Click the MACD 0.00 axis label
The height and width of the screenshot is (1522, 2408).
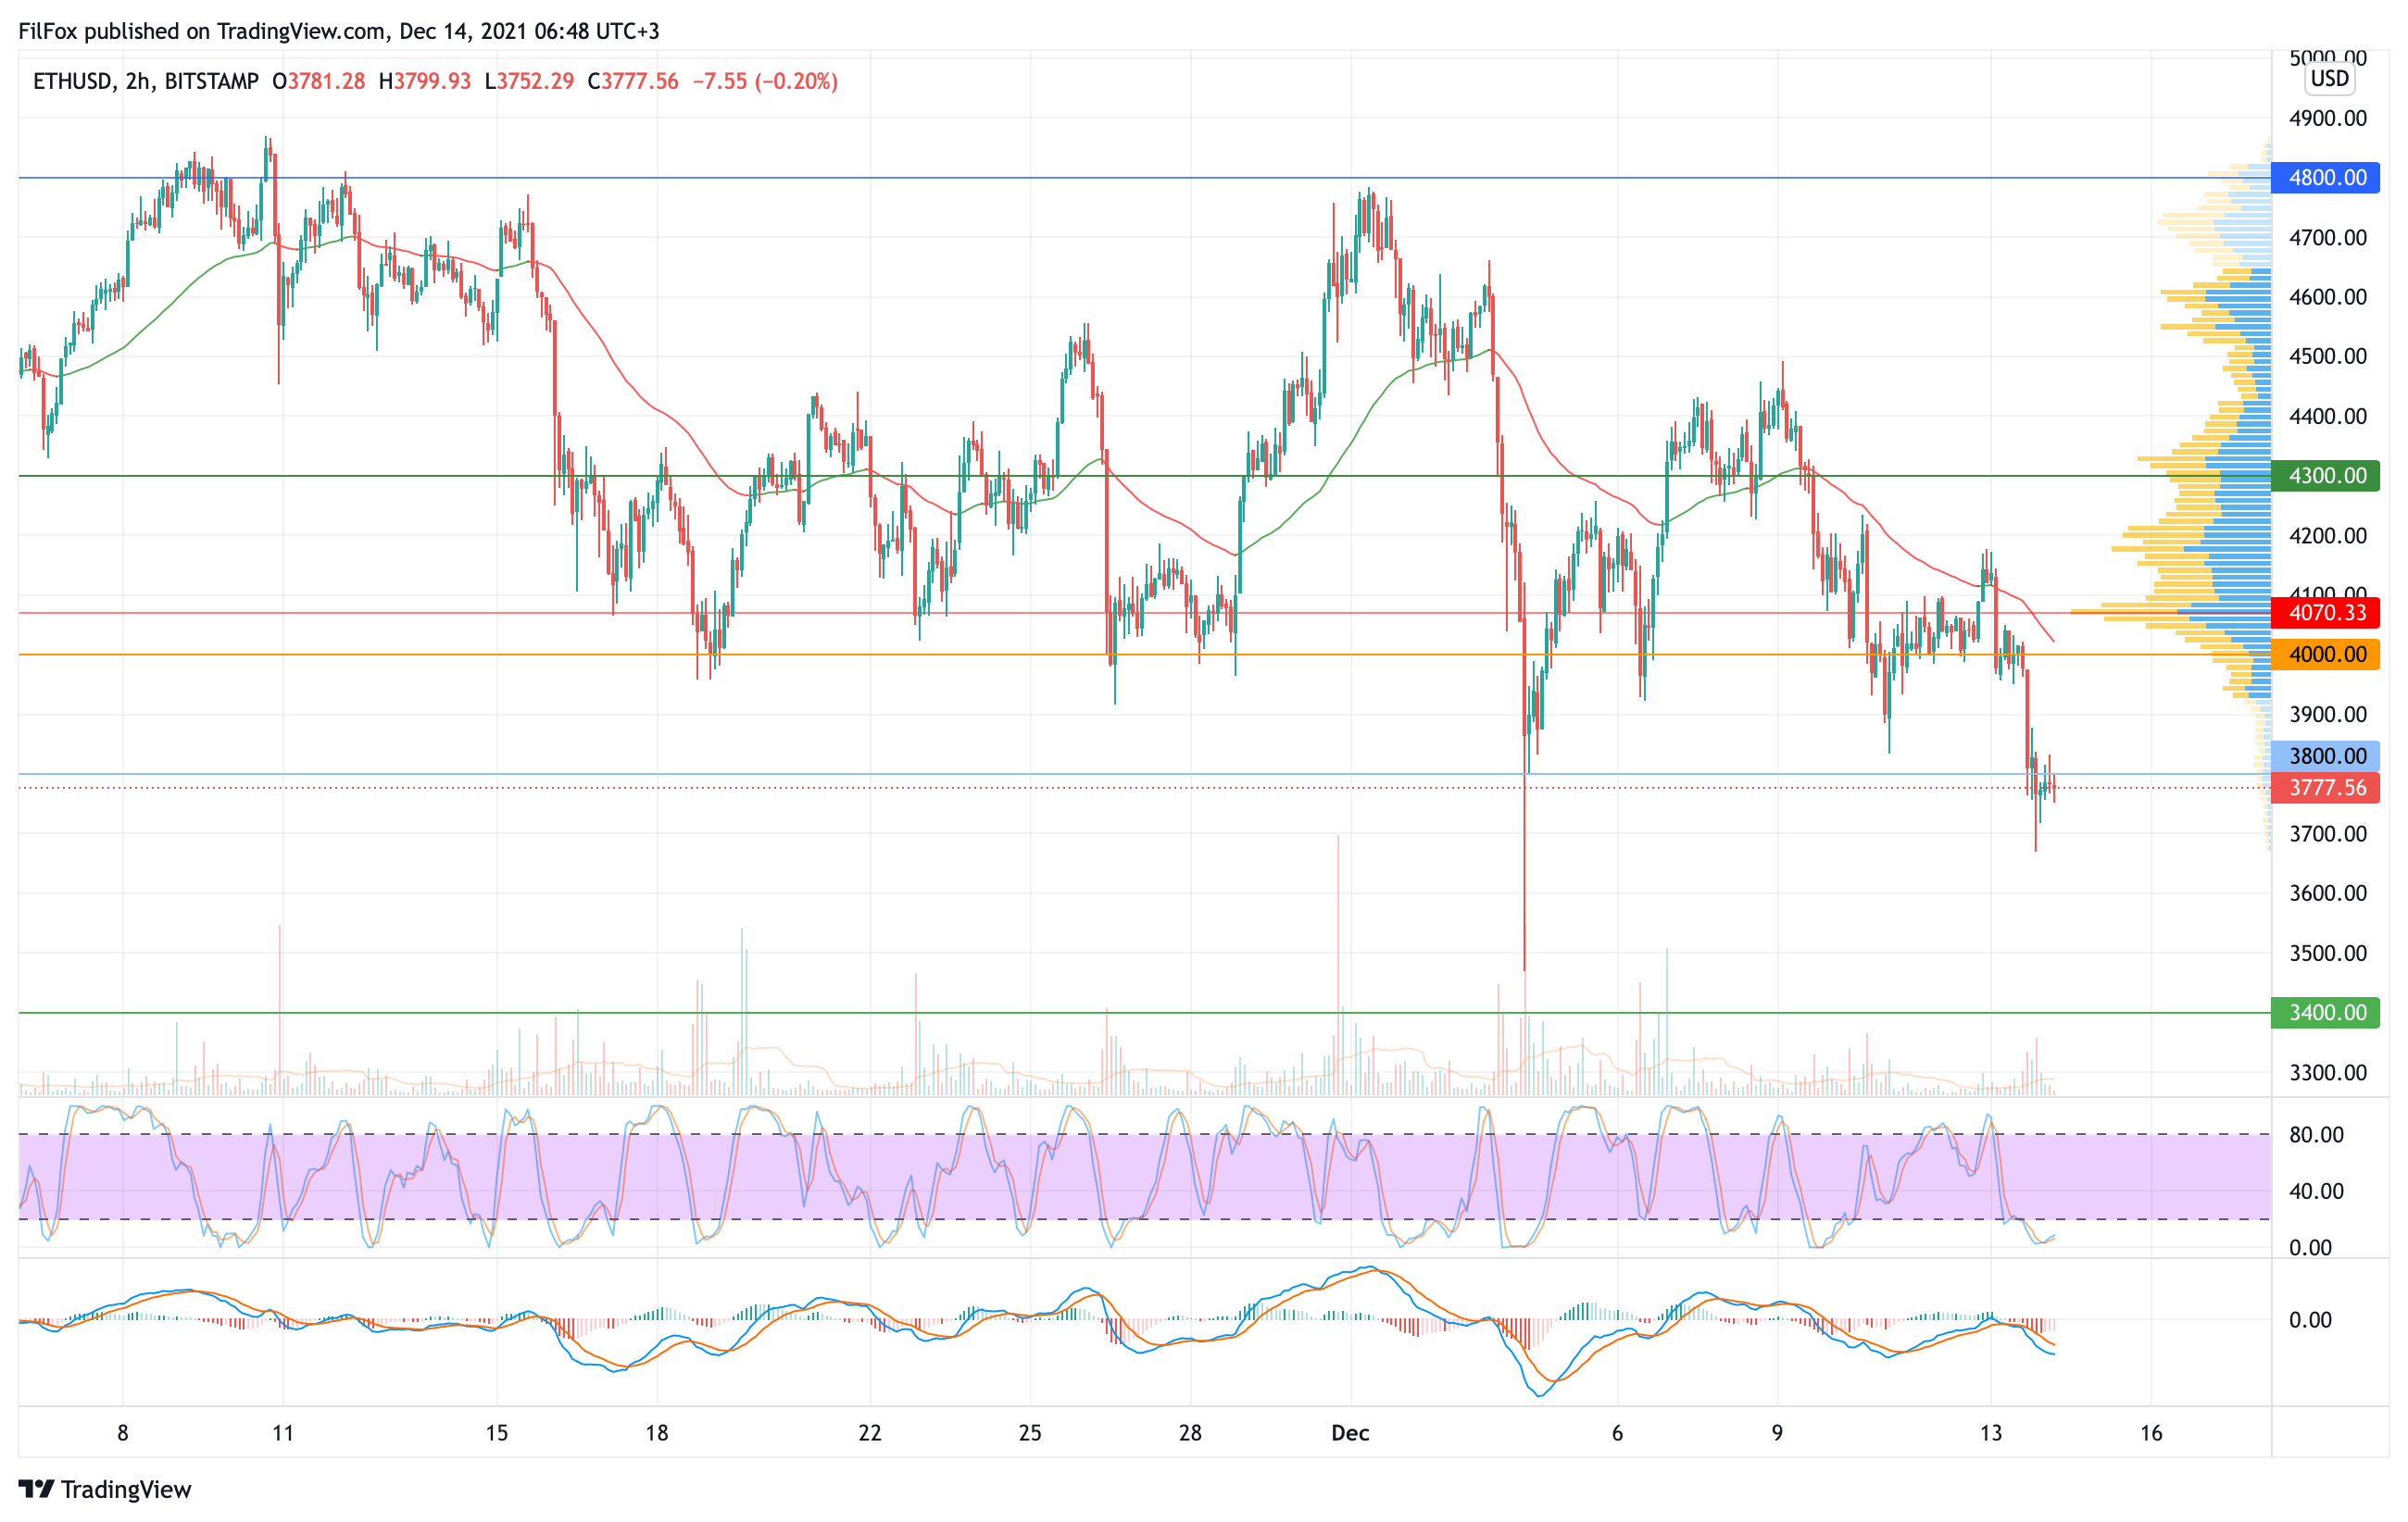[2310, 1320]
